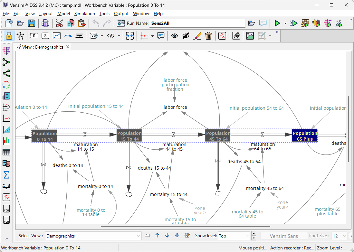Click the Equation fx tool in toolbar
The image size is (354, 252).
coord(222,36)
